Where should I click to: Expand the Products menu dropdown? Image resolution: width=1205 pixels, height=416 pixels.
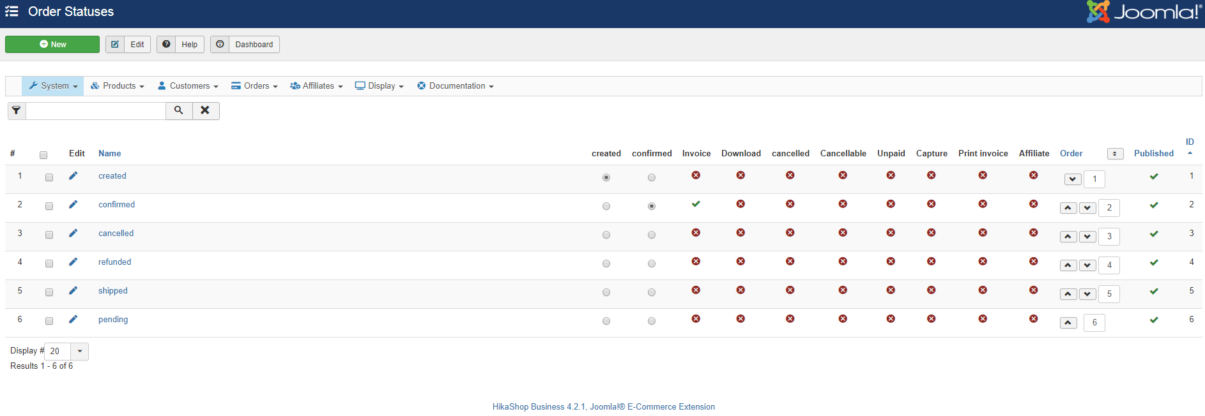coord(118,86)
